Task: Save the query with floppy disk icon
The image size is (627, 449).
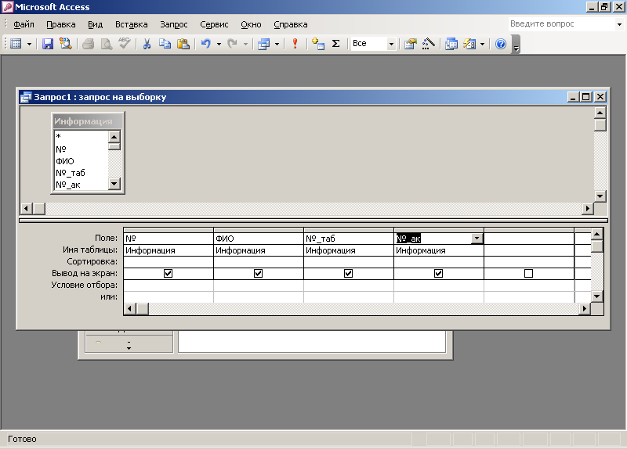Action: point(48,44)
